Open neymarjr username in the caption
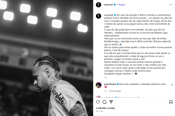Screen dimensions: 175x116 click(x=109, y=15)
